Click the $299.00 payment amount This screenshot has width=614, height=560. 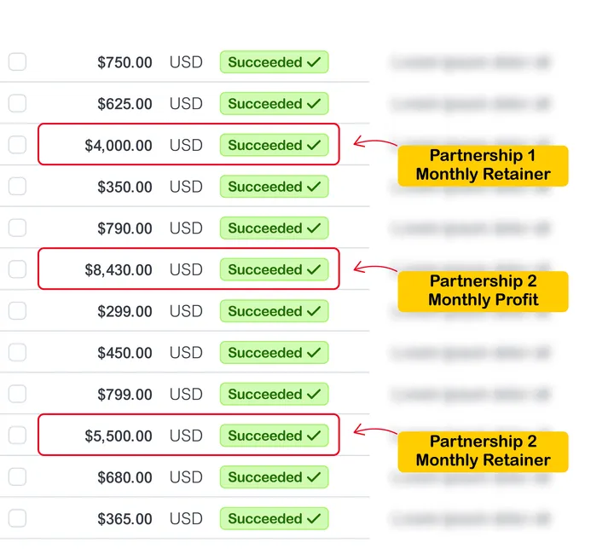pyautogui.click(x=125, y=311)
